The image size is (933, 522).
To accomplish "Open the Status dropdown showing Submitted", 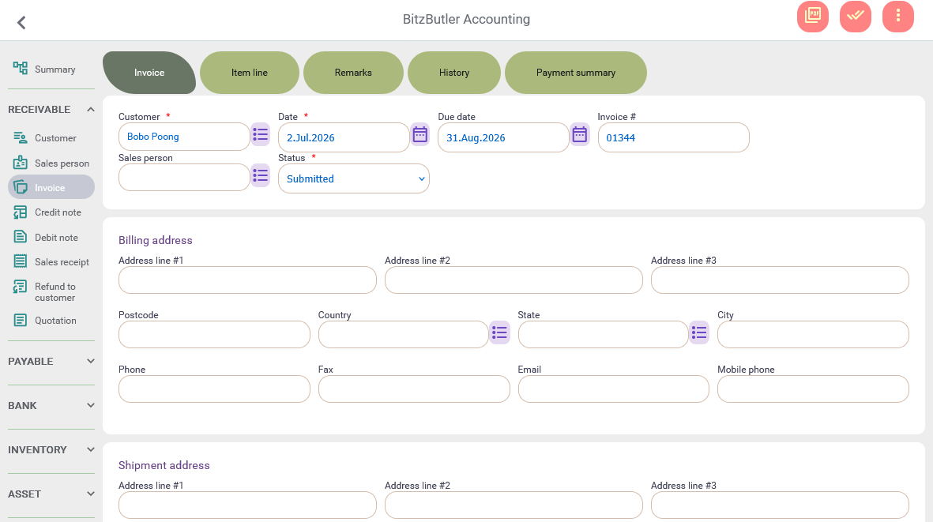I will tap(353, 179).
